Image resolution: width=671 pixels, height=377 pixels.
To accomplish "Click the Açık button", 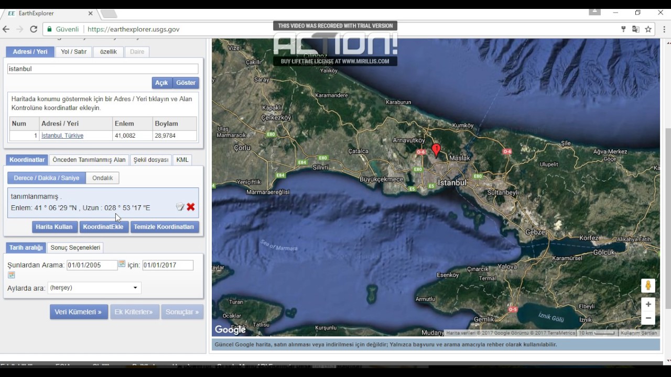I will pos(161,83).
